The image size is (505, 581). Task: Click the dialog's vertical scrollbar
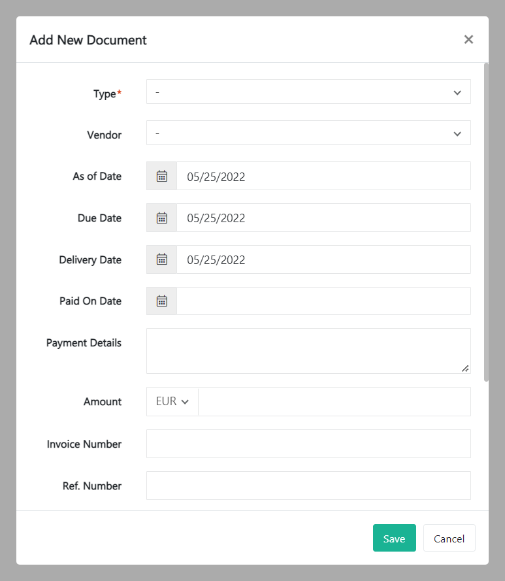coord(486,222)
